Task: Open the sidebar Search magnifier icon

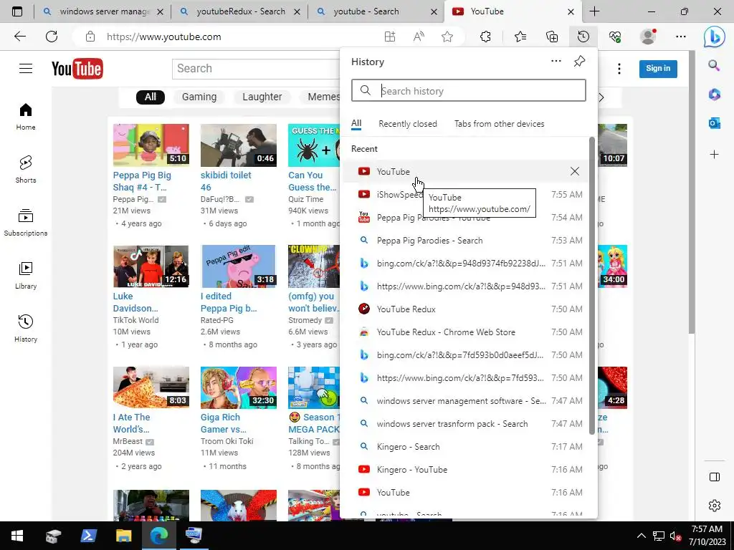Action: pyautogui.click(x=714, y=65)
